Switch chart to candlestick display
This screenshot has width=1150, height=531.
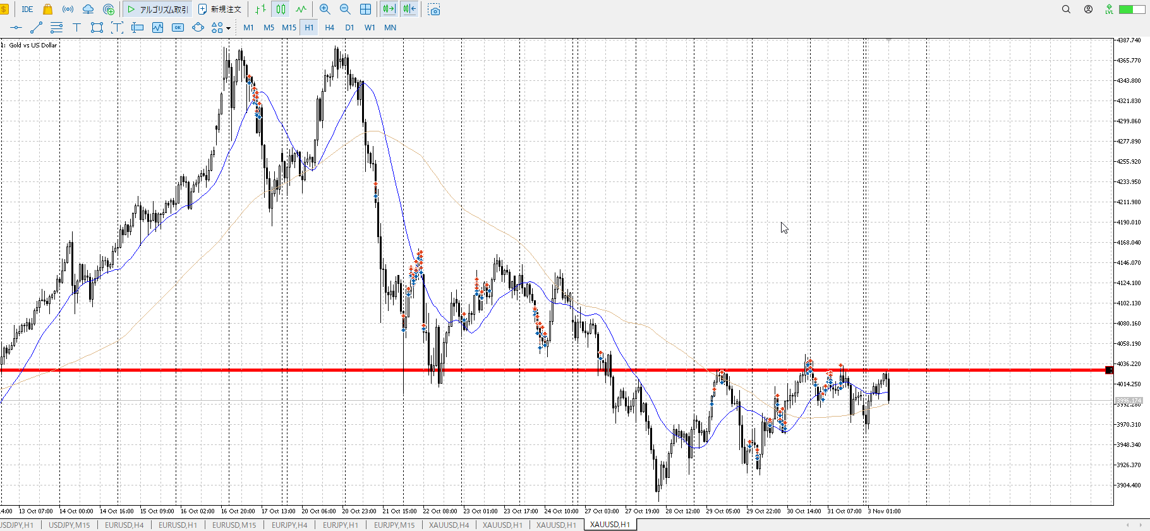(x=281, y=9)
